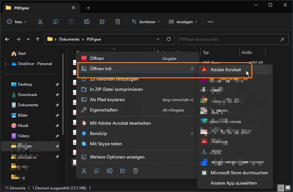Enable the details list view
The height and width of the screenshot is (192, 293).
coord(280,187)
